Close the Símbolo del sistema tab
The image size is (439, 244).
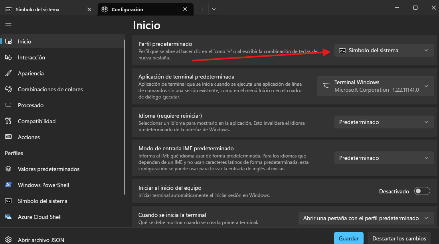[89, 9]
